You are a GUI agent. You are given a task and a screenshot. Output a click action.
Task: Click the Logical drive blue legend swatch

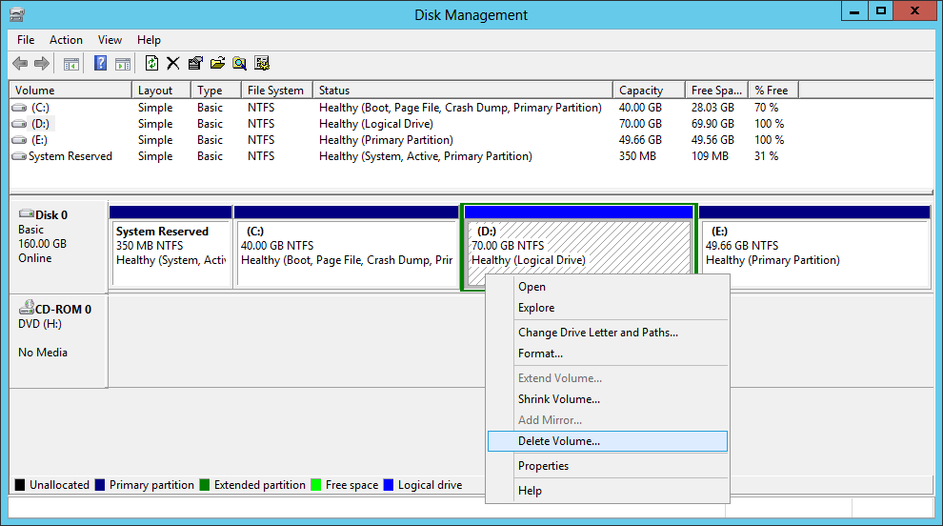[x=389, y=485]
